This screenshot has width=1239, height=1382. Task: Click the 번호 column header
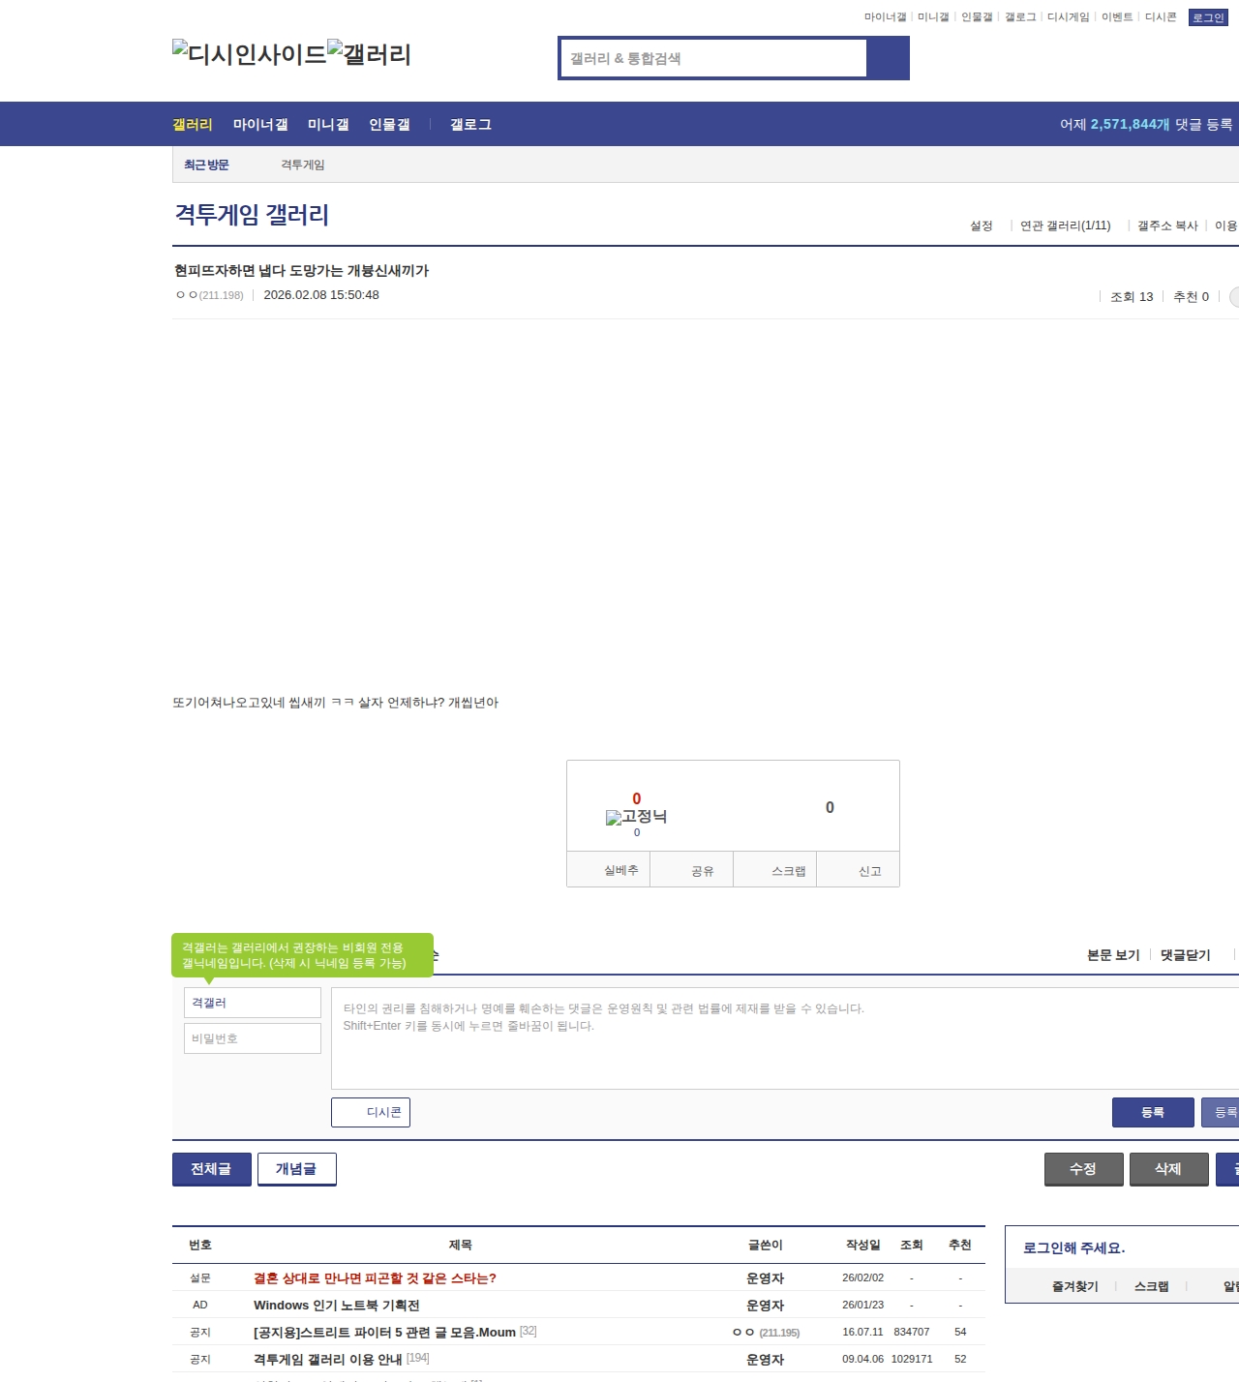(x=200, y=1246)
